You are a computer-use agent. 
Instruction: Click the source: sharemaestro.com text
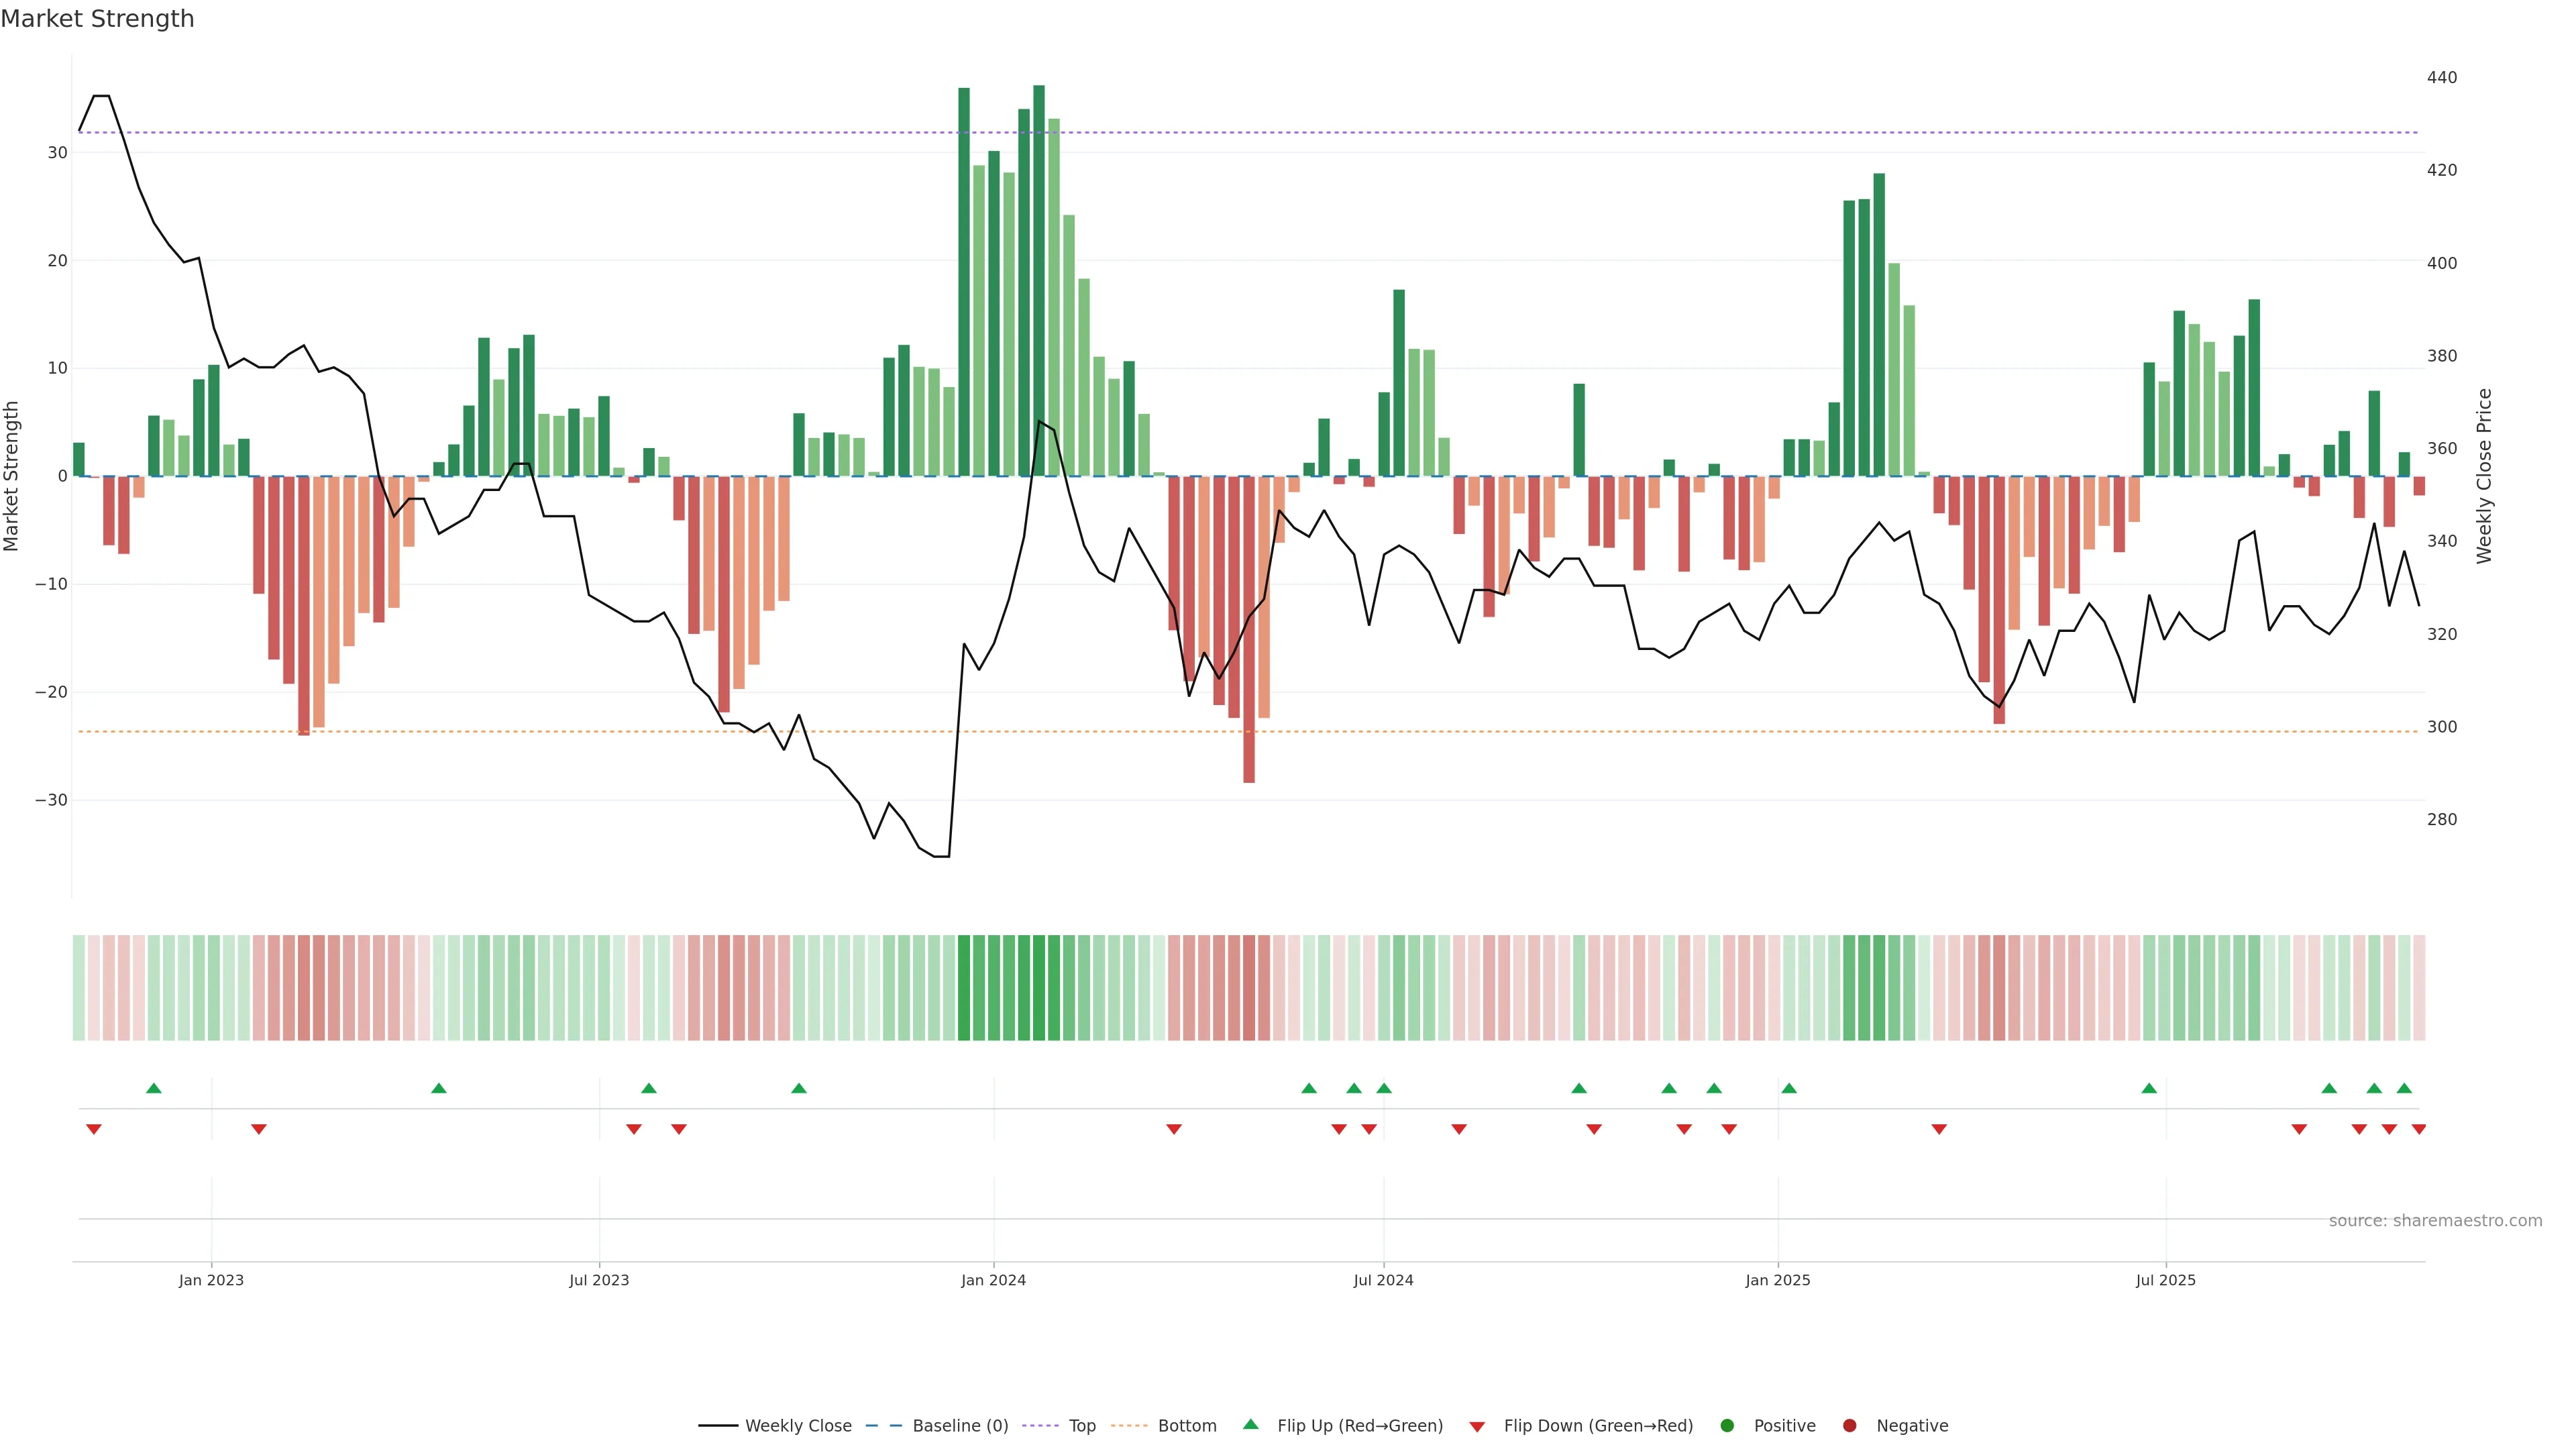(x=2435, y=1220)
